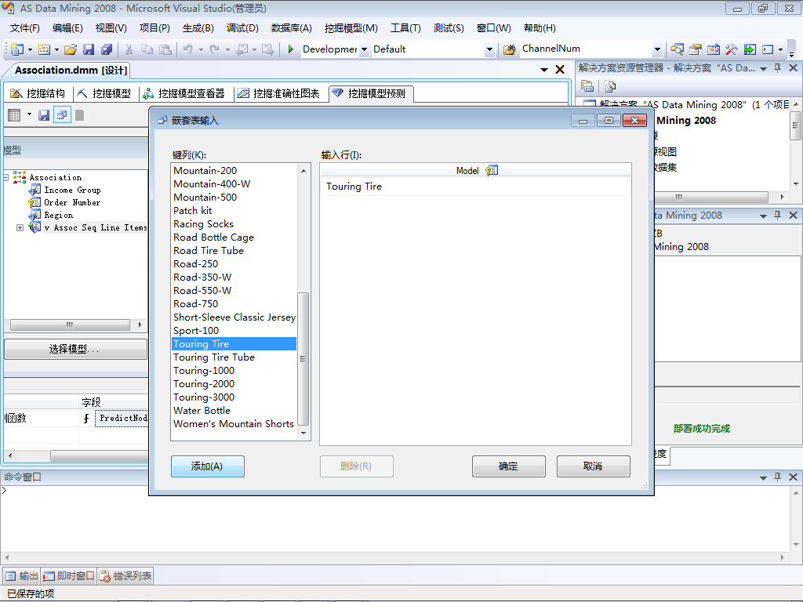Open Solution Explorer window position dropdown
803x602 pixels.
click(x=763, y=68)
